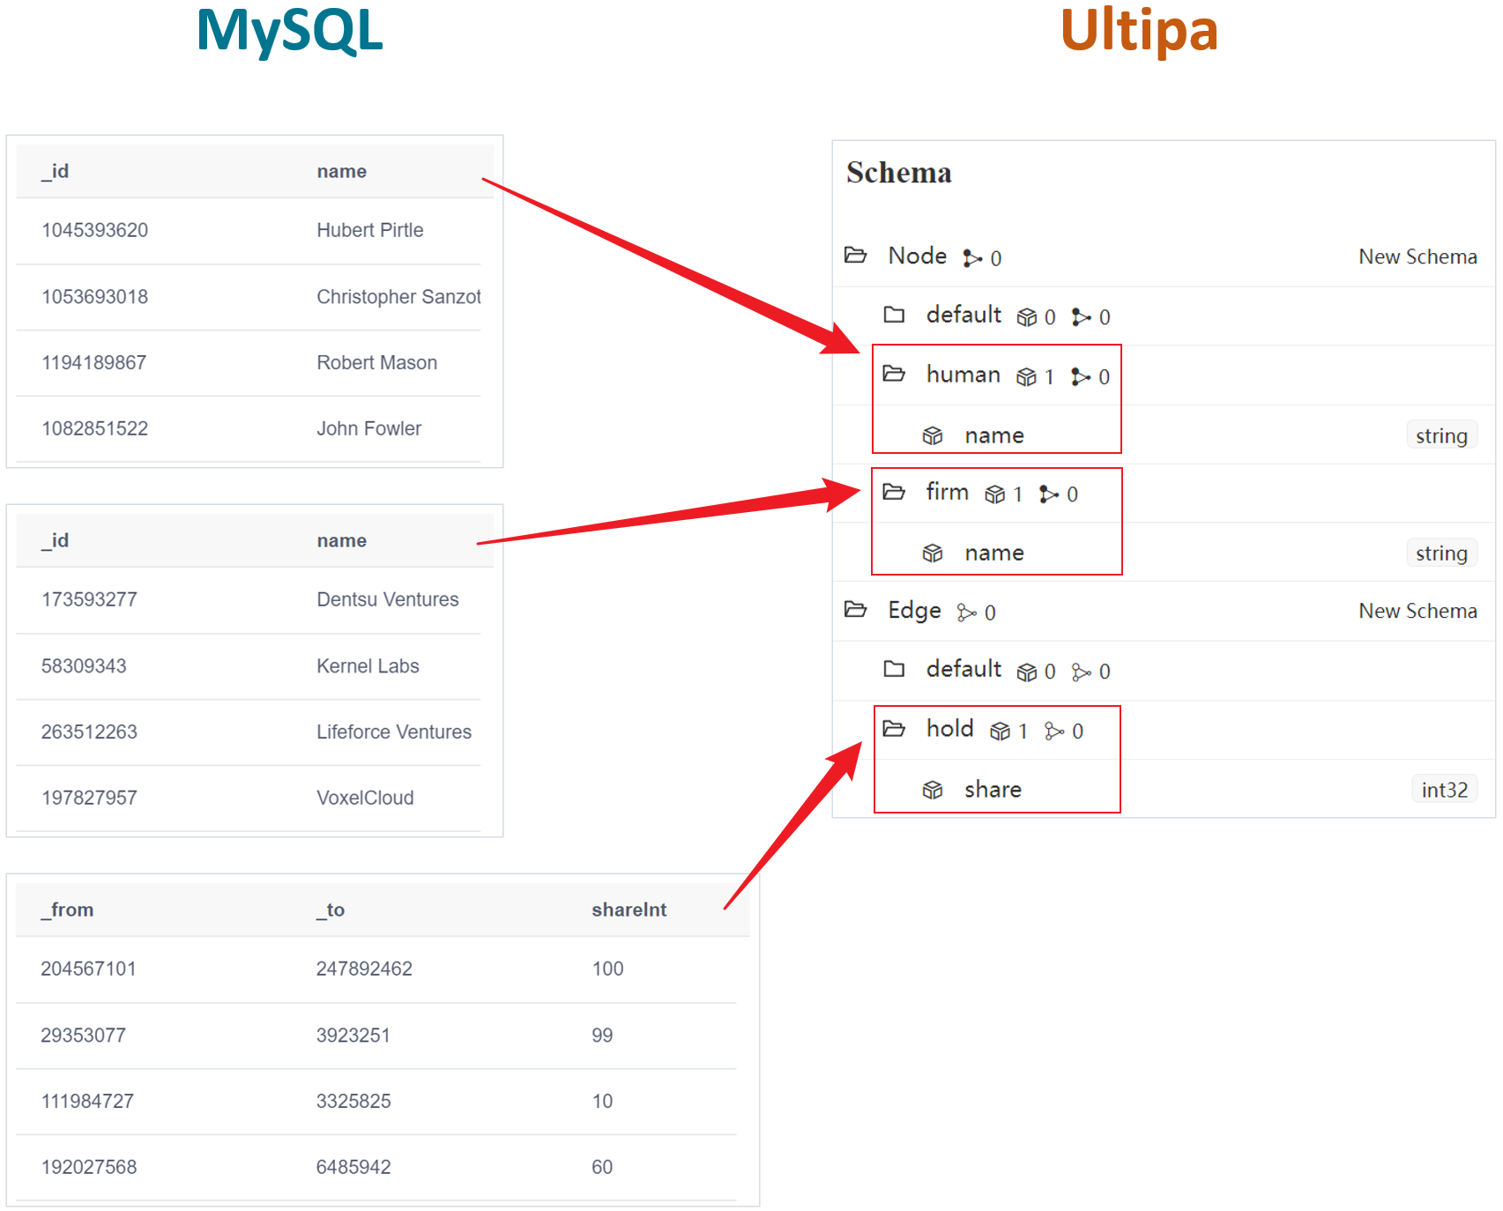Click the edge count icon beside hold

point(1054,732)
